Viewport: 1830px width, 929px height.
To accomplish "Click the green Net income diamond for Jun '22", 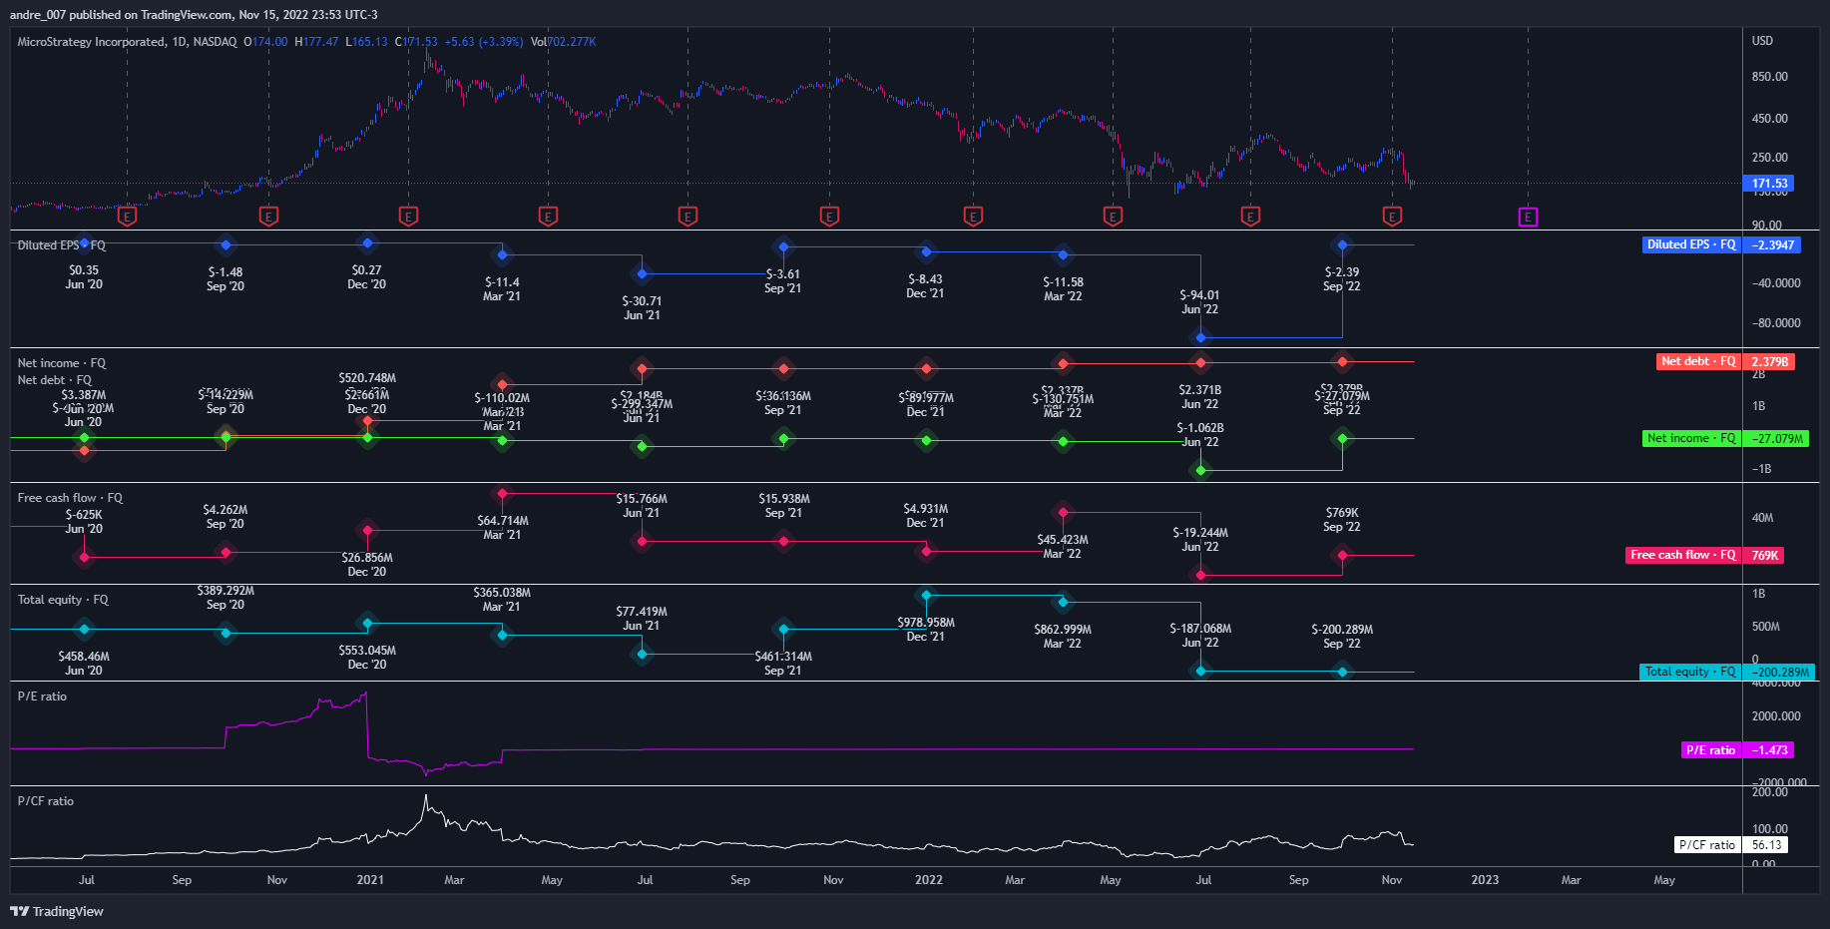I will (x=1200, y=470).
